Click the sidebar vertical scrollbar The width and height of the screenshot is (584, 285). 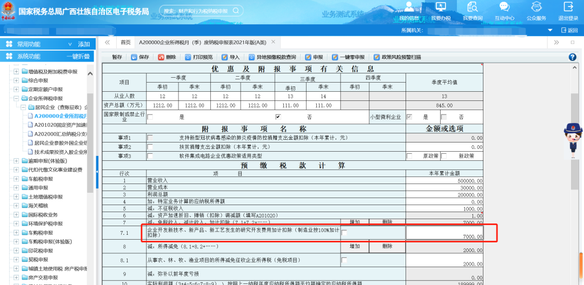pyautogui.click(x=90, y=143)
